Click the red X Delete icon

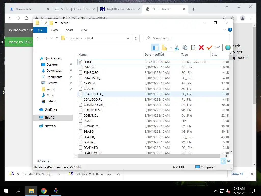[x=201, y=48]
